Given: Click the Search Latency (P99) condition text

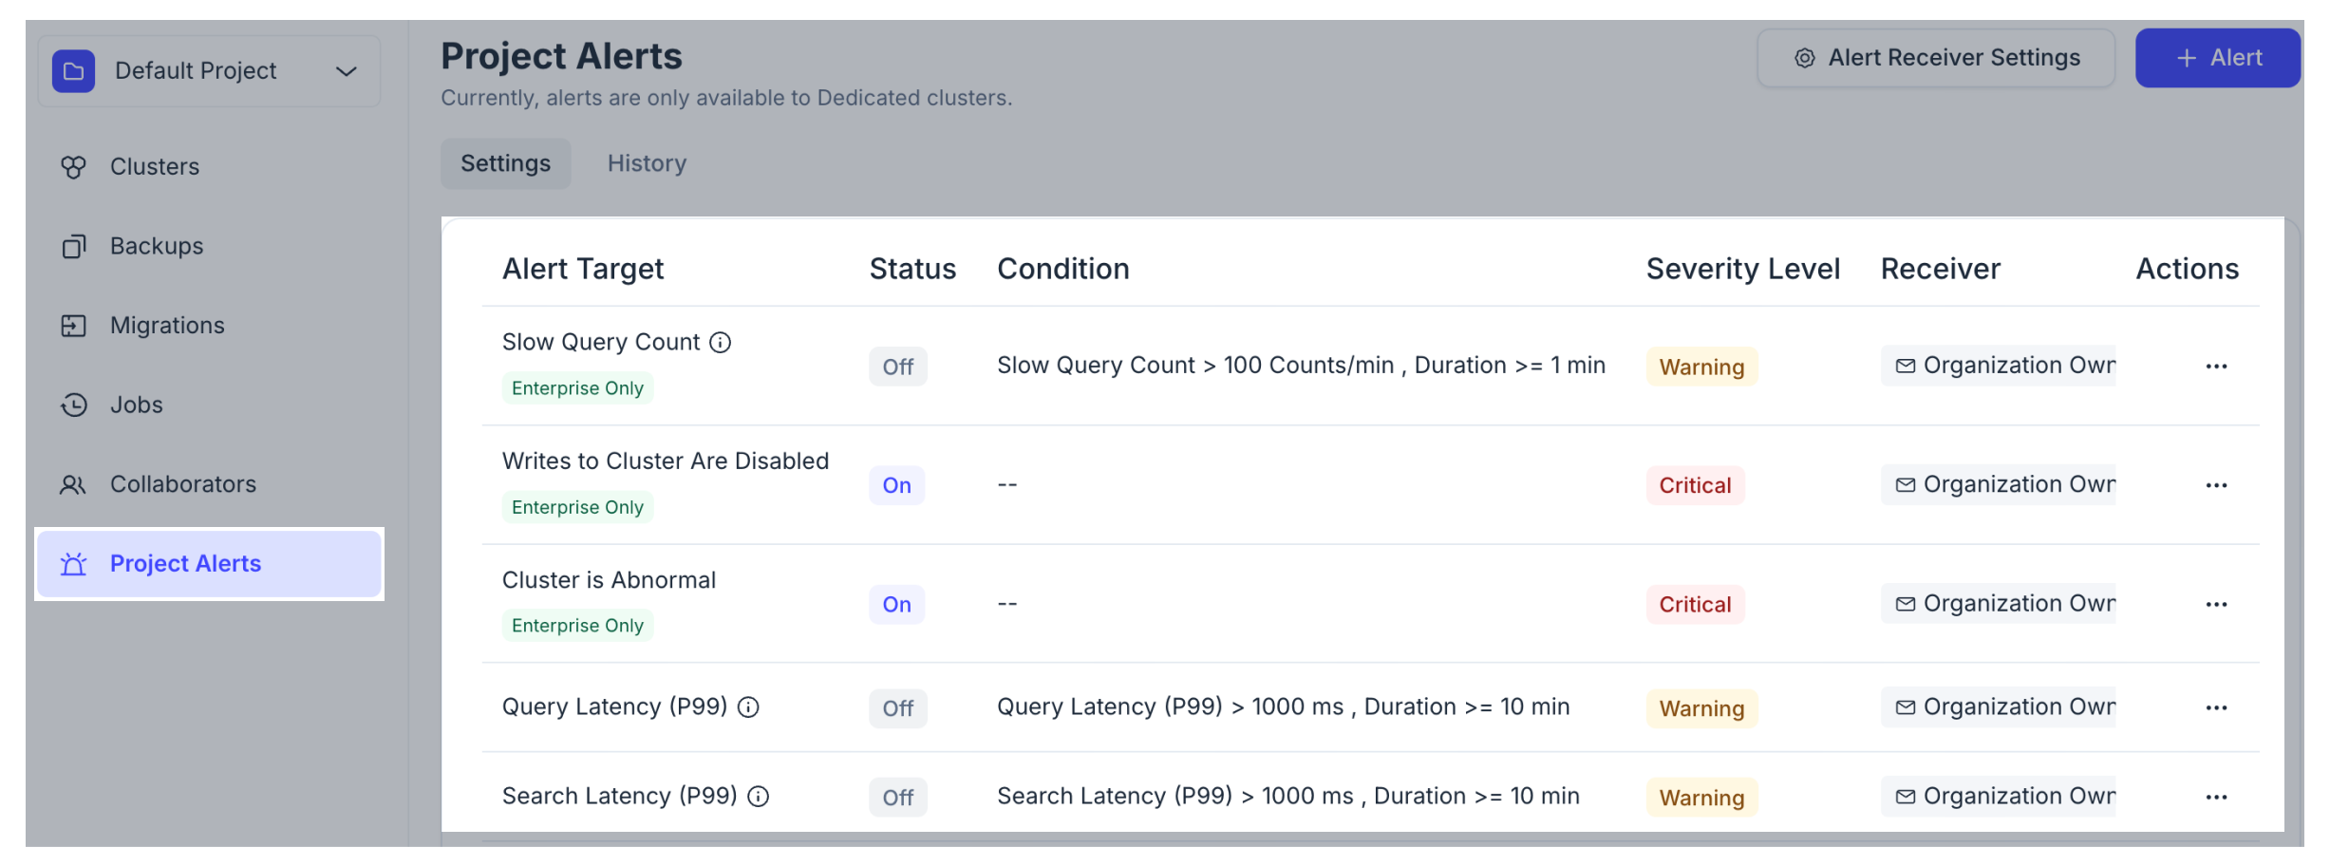Looking at the screenshot, I should [x=1288, y=797].
